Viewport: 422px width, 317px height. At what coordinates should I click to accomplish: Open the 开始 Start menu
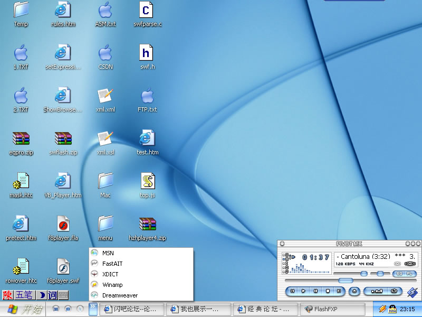(23, 309)
